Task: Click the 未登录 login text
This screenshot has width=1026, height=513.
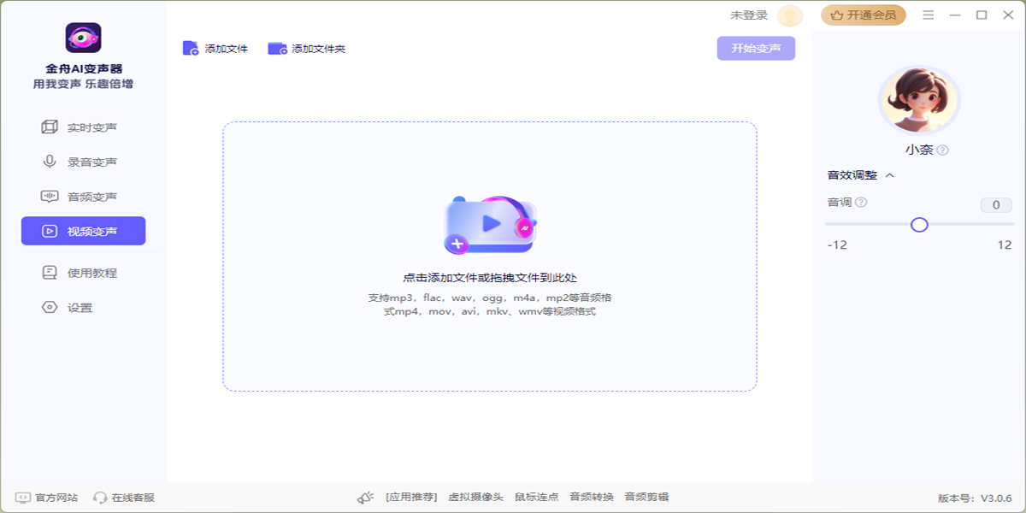Action: click(749, 15)
